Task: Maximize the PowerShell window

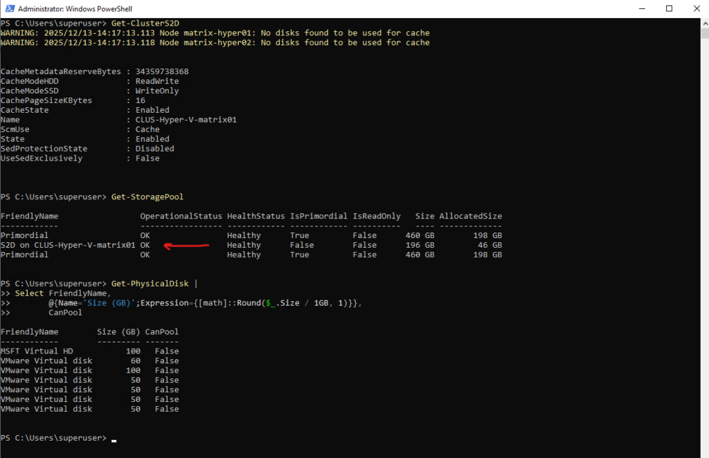Action: (x=669, y=9)
